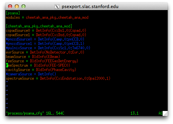Click the X11 icon in title bar

pyautogui.click(x=57, y=7)
